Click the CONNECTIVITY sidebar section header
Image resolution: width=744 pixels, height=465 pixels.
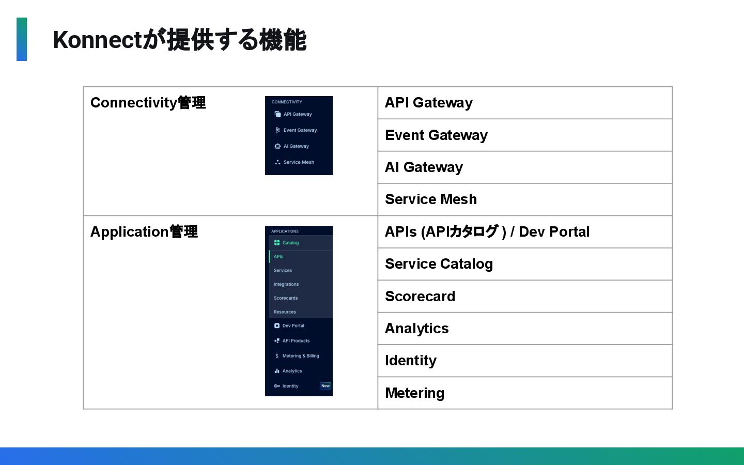(287, 102)
